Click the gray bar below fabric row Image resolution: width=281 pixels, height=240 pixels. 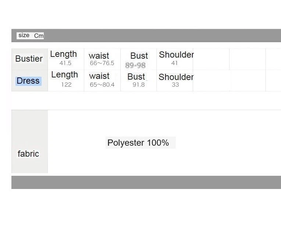pyautogui.click(x=146, y=182)
